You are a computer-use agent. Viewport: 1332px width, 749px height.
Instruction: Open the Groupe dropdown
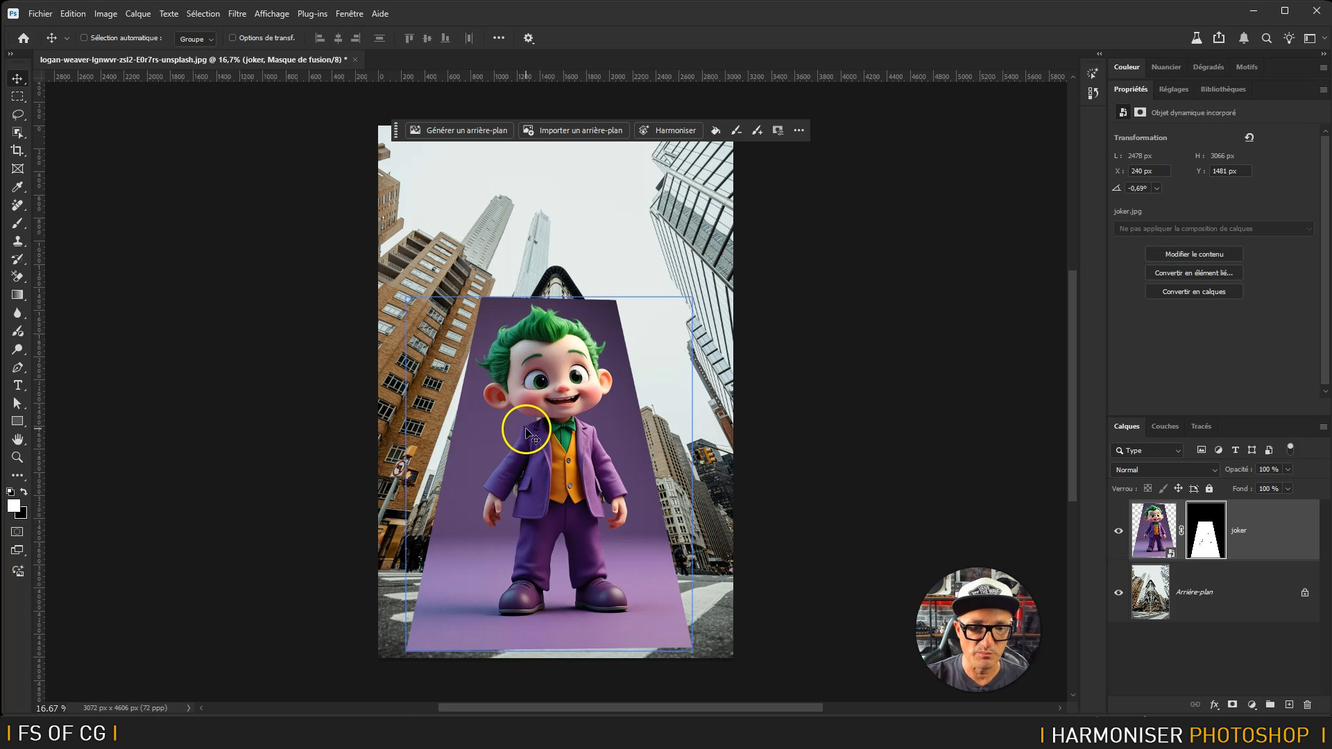(196, 39)
